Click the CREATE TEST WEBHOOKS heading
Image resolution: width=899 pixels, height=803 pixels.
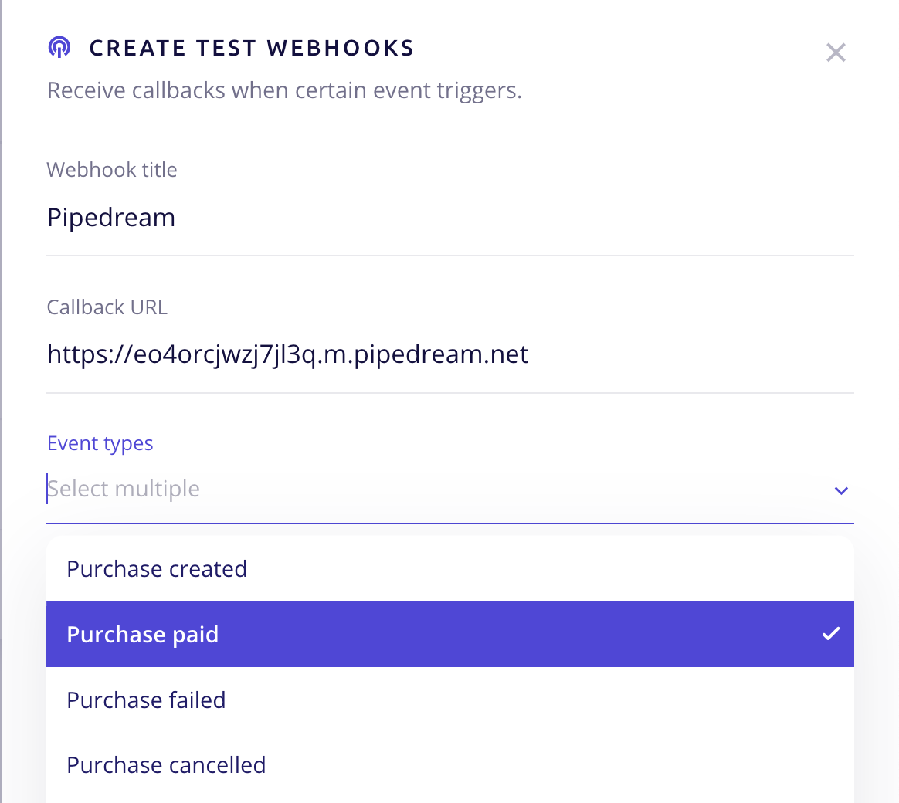pyautogui.click(x=253, y=47)
